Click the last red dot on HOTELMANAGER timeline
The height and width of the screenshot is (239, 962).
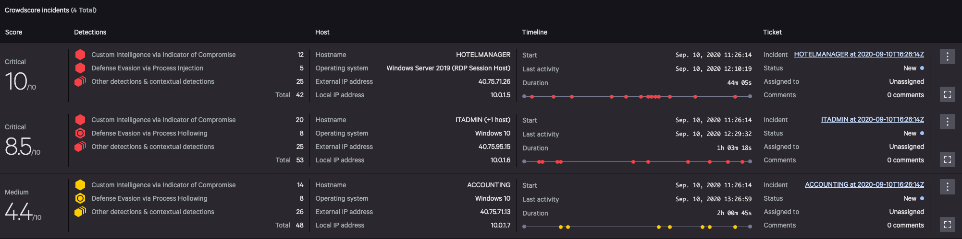(x=735, y=97)
